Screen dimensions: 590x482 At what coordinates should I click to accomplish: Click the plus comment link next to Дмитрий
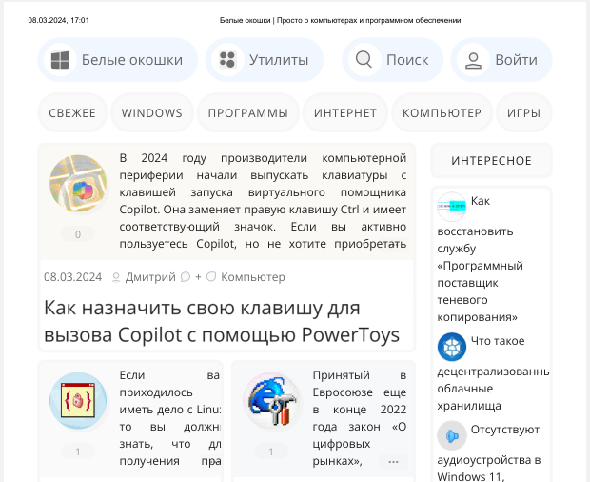pos(198,277)
